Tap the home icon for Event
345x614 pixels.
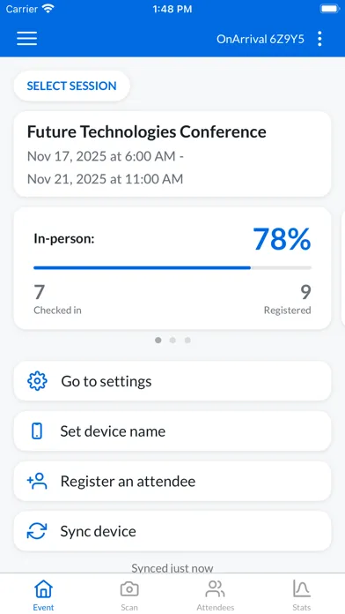click(43, 589)
